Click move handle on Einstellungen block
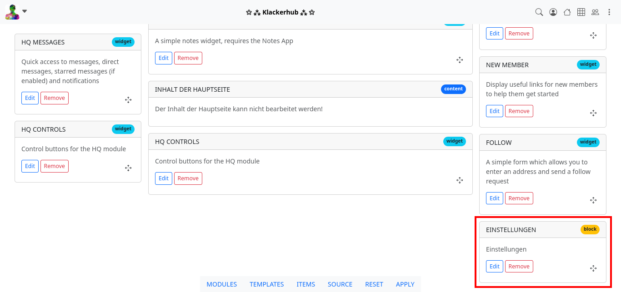The image size is (621, 292). click(593, 268)
